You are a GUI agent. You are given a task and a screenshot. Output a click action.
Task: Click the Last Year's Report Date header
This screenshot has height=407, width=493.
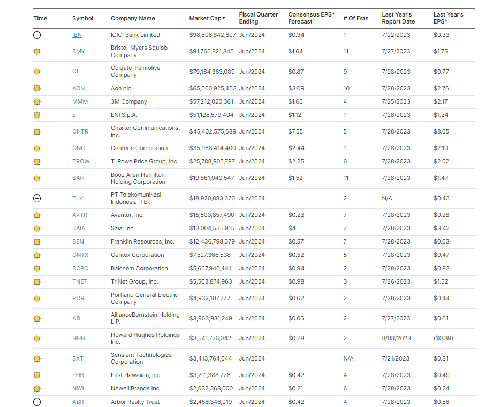pyautogui.click(x=399, y=18)
